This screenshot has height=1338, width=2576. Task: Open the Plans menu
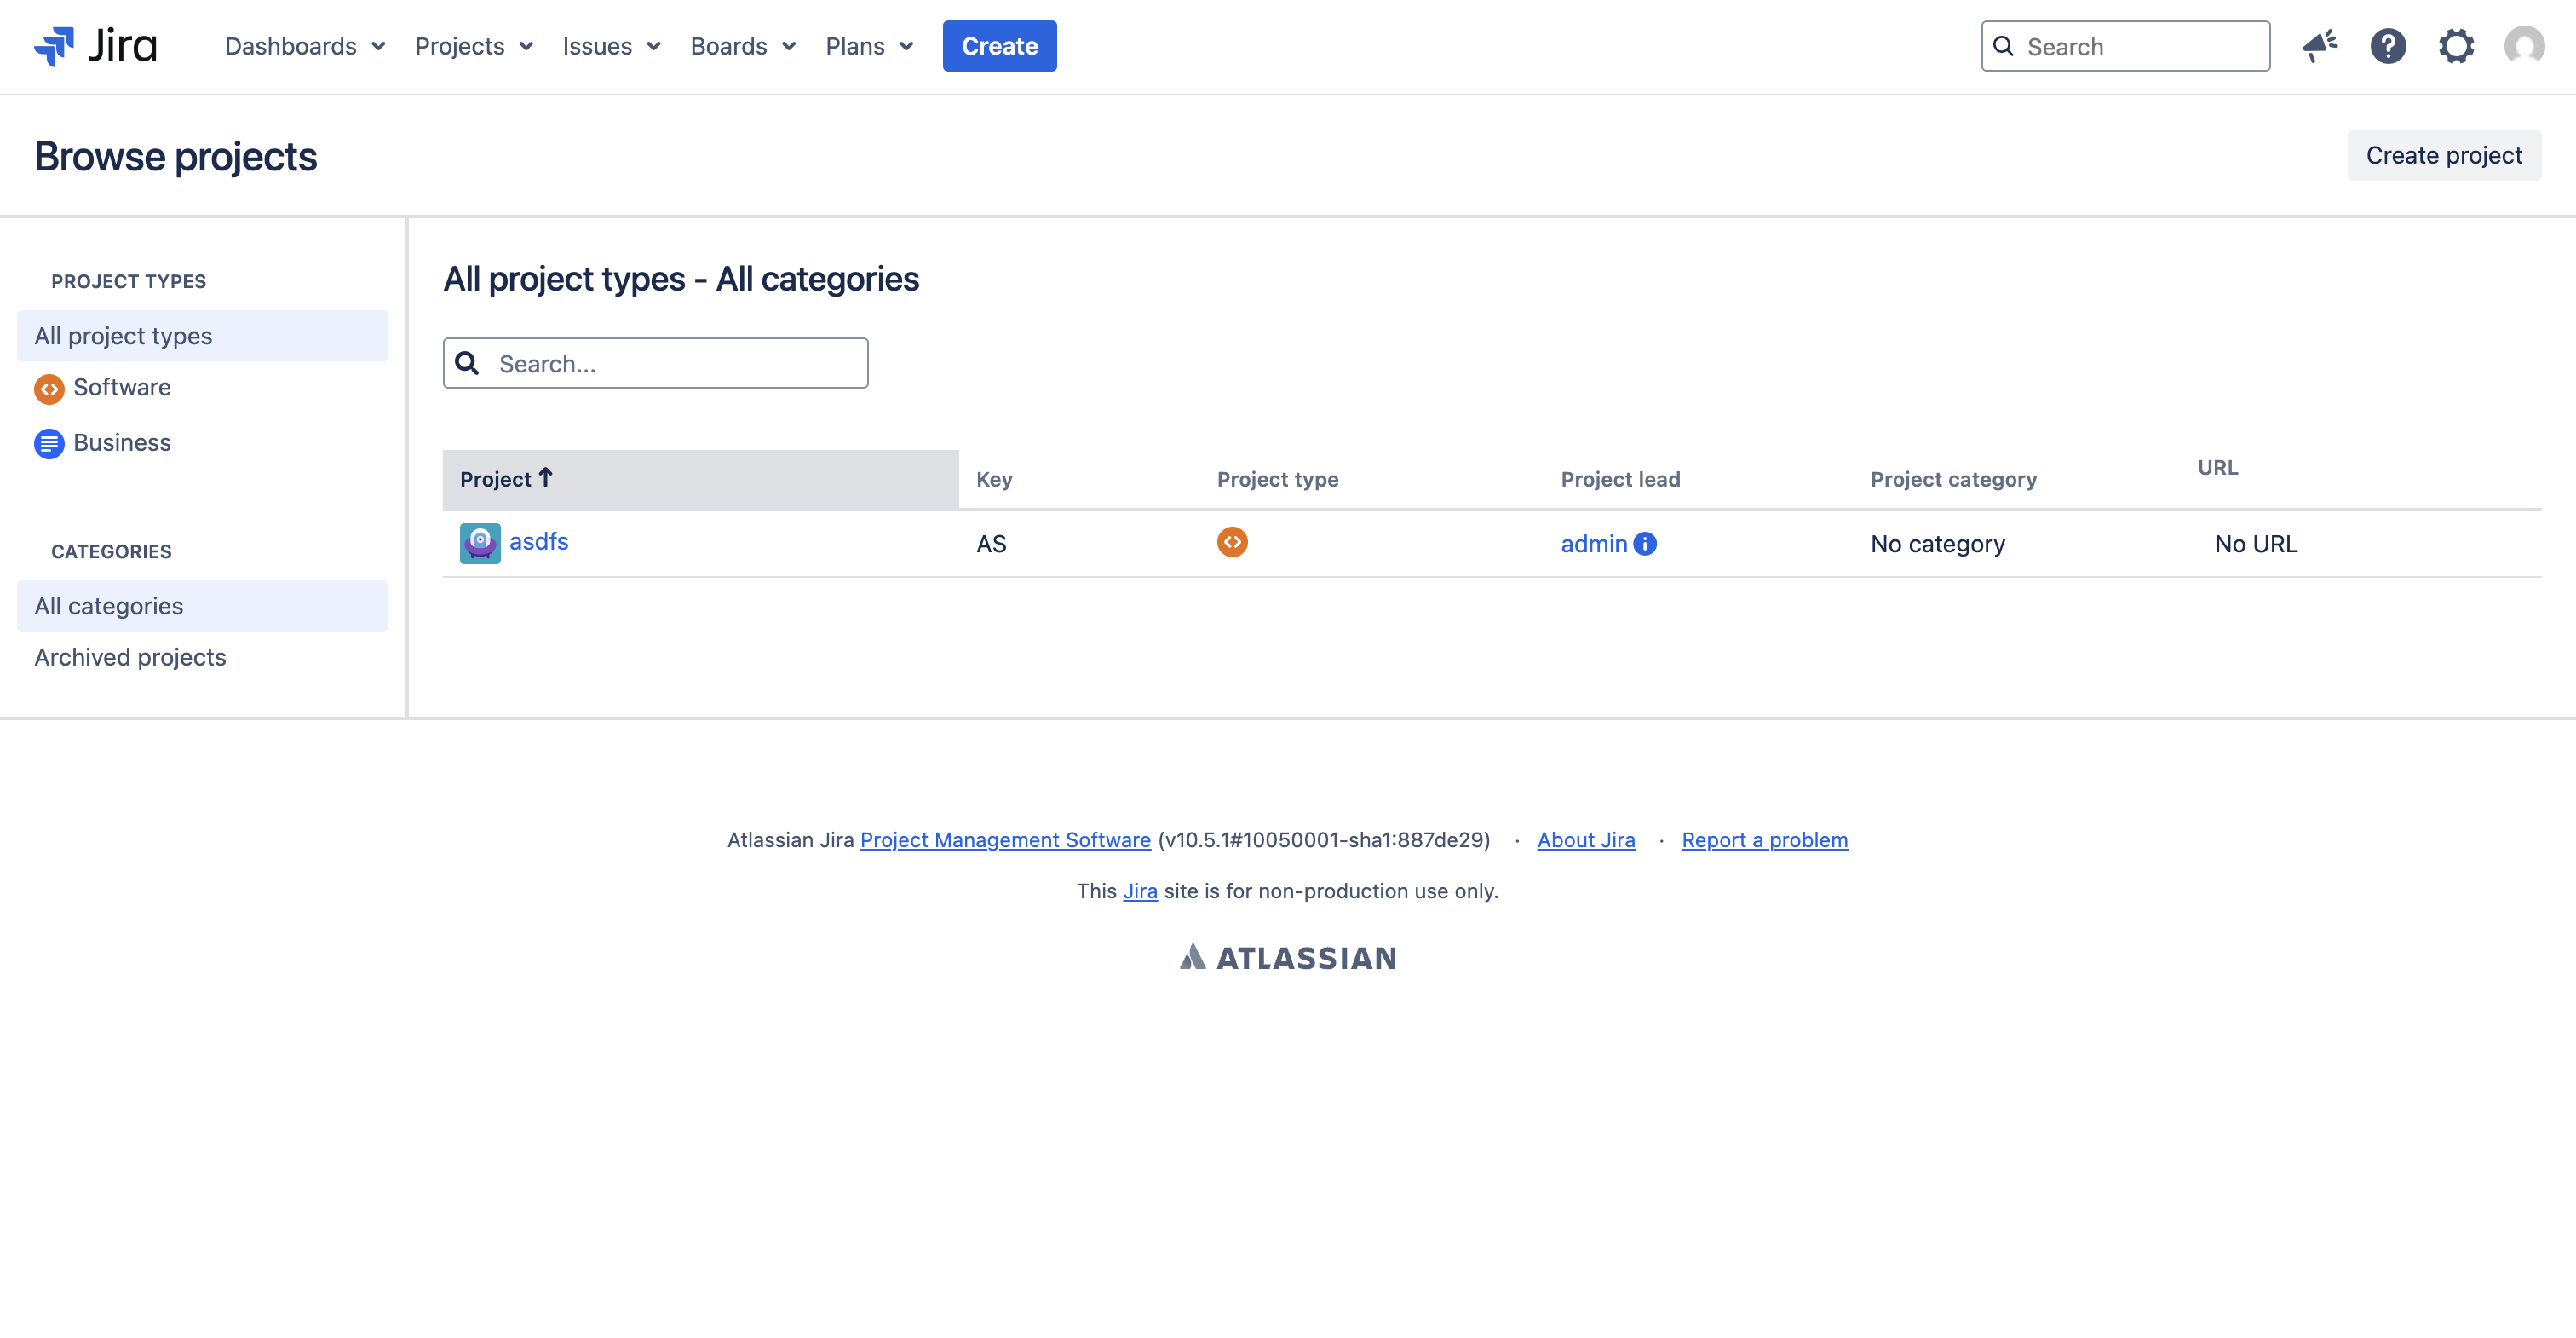855,46
